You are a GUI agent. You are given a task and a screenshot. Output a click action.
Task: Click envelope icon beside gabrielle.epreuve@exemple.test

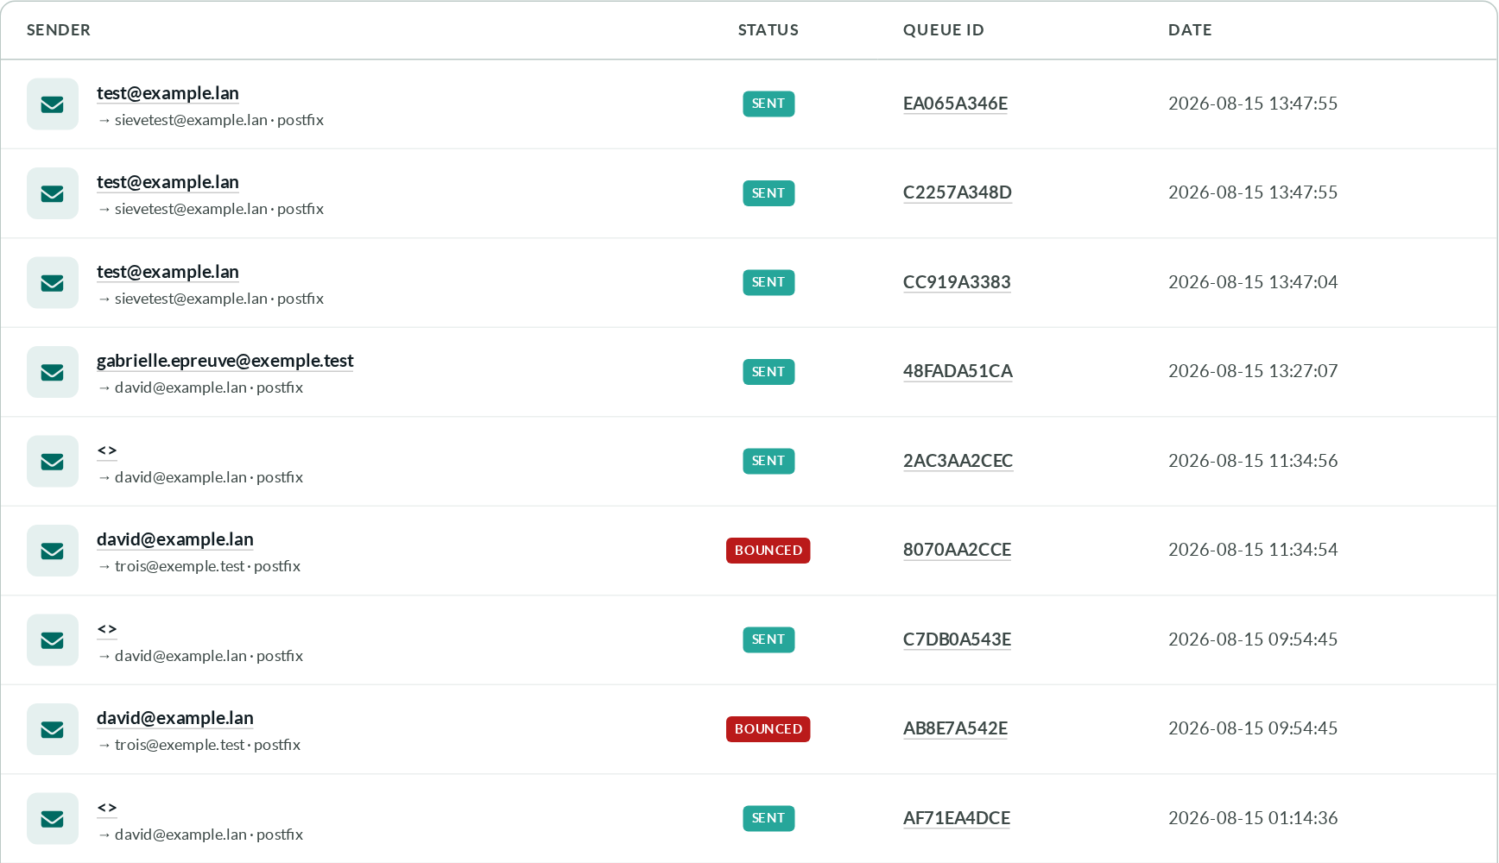(x=53, y=372)
